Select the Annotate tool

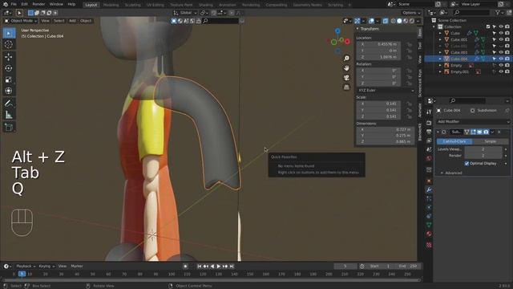coord(9,104)
